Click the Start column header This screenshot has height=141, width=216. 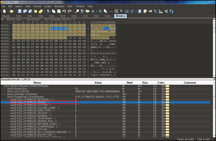pos(130,83)
